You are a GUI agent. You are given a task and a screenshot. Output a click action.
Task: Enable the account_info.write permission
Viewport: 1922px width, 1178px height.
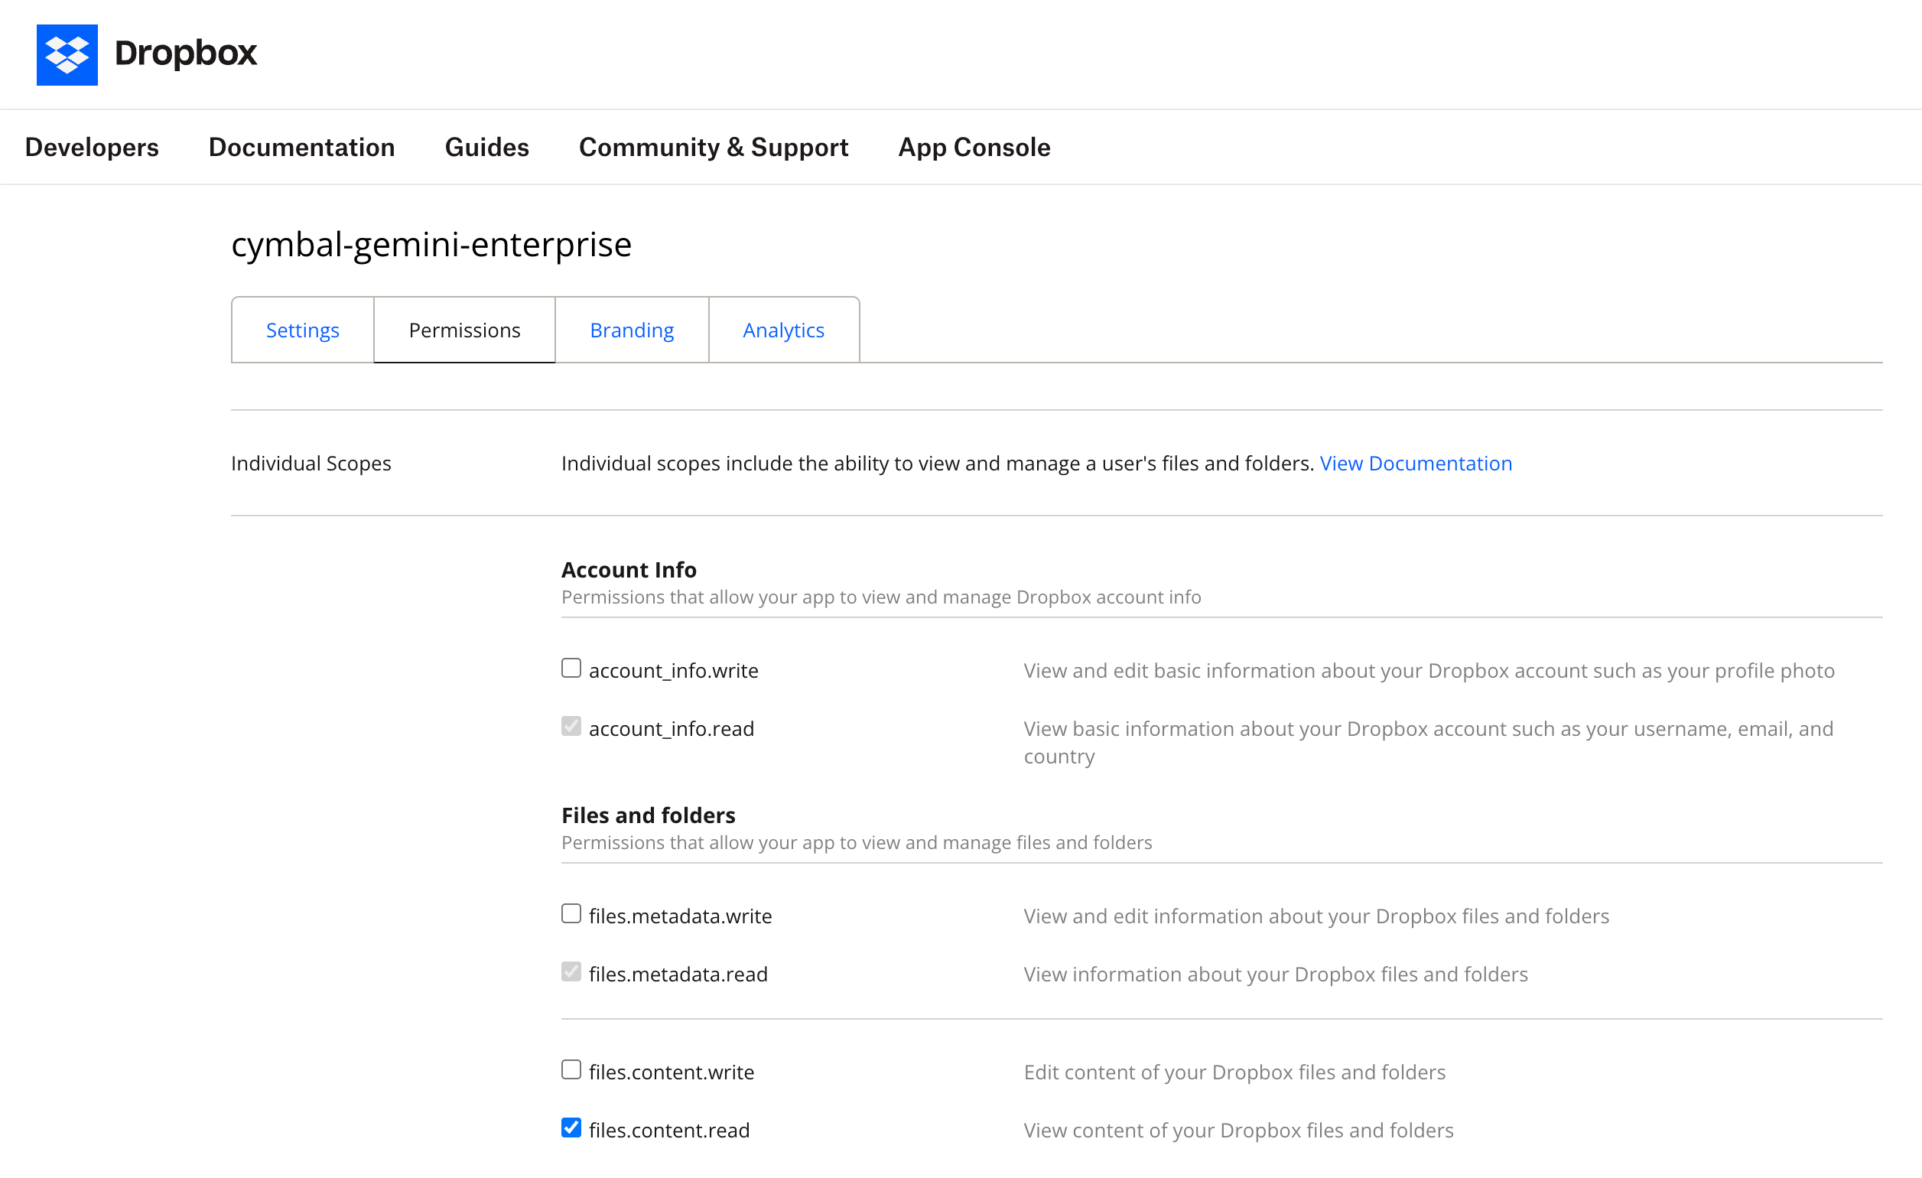click(571, 668)
